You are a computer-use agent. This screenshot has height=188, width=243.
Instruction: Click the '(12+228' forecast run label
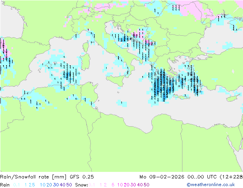click(x=231, y=177)
